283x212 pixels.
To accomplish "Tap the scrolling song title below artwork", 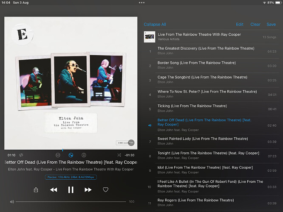I will point(71,162).
